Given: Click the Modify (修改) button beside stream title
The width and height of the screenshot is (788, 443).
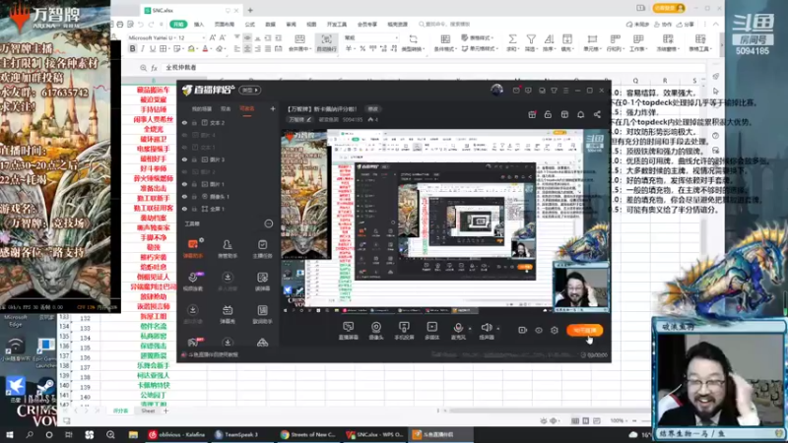Looking at the screenshot, I should pos(373,109).
